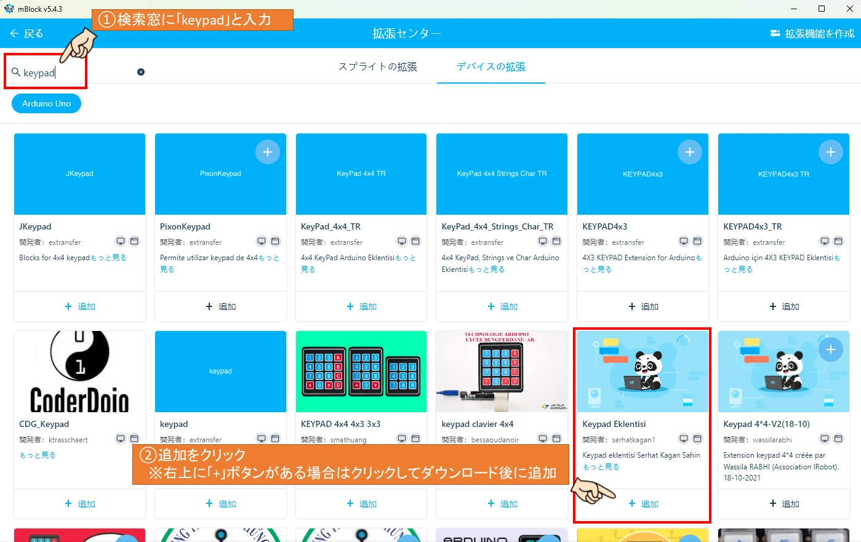Click KEYPAD4x3_TR's monitor mode icon
This screenshot has height=542, width=861.
click(x=825, y=241)
